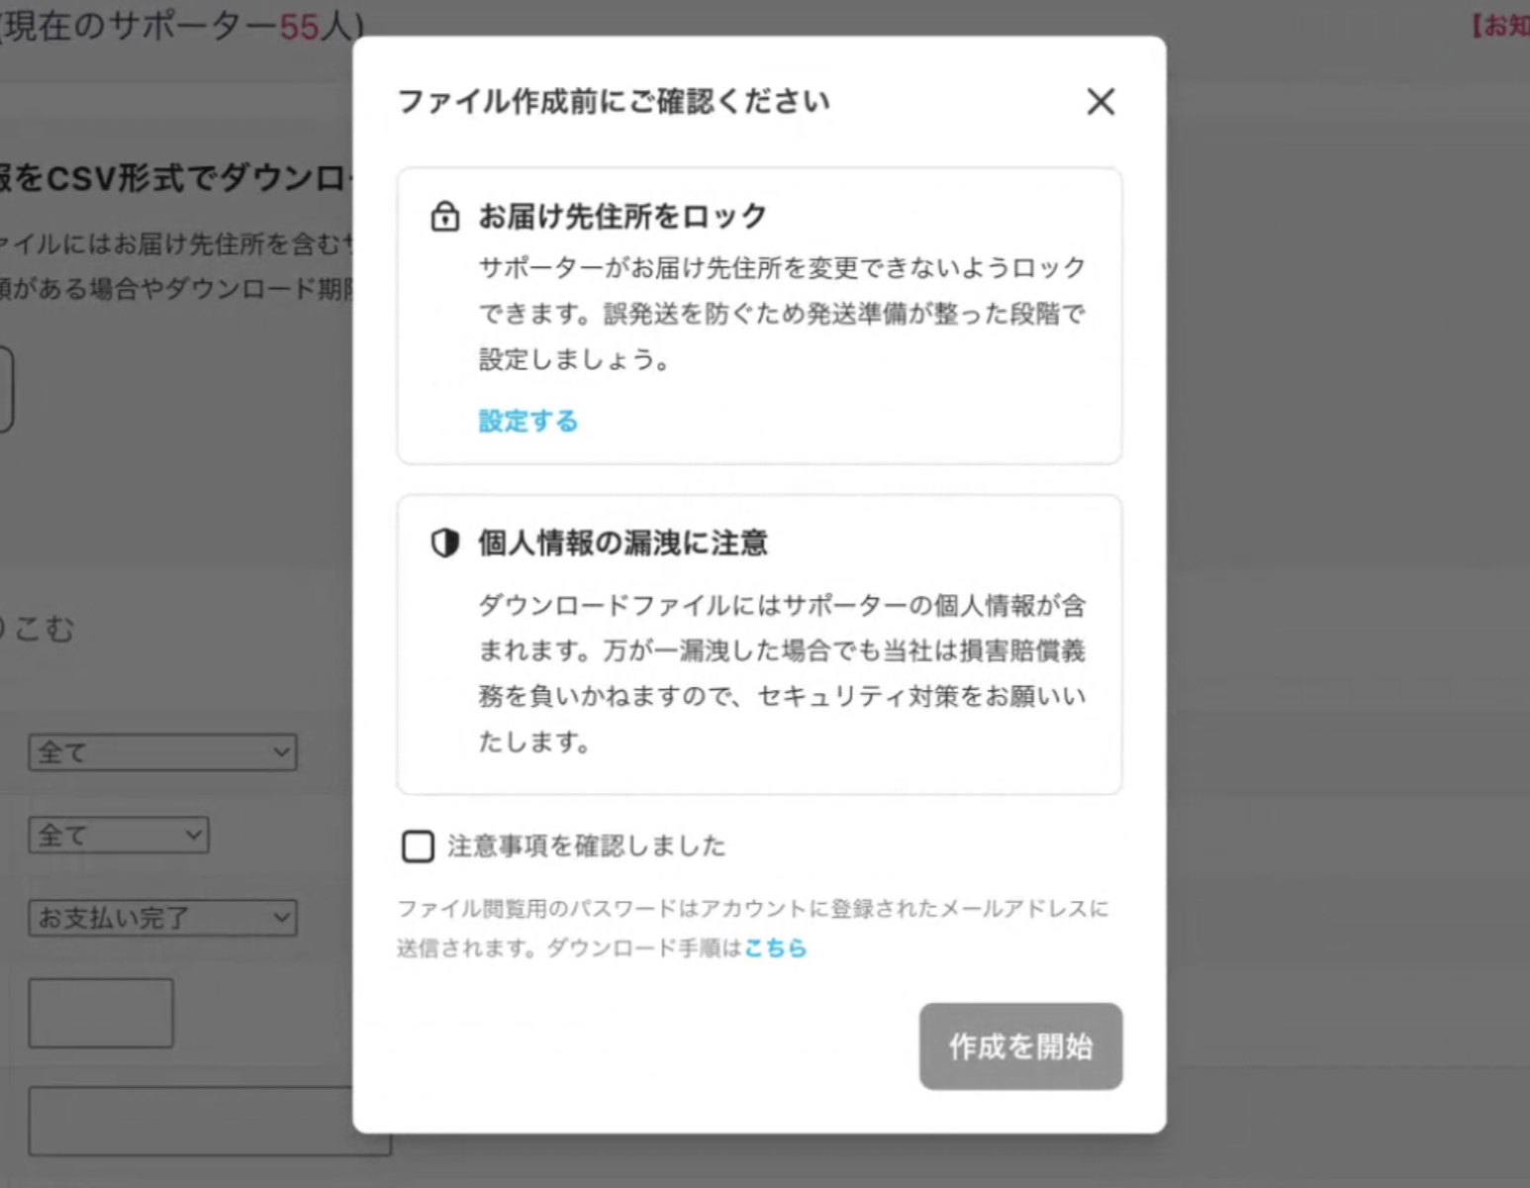Image resolution: width=1530 pixels, height=1188 pixels.
Task: Dismiss the dialog using the X icon
Action: point(1100,101)
